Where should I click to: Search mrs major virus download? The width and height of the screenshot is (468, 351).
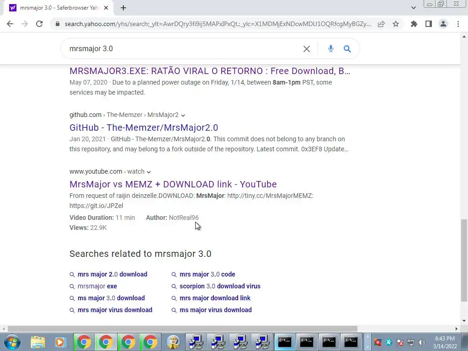115,310
